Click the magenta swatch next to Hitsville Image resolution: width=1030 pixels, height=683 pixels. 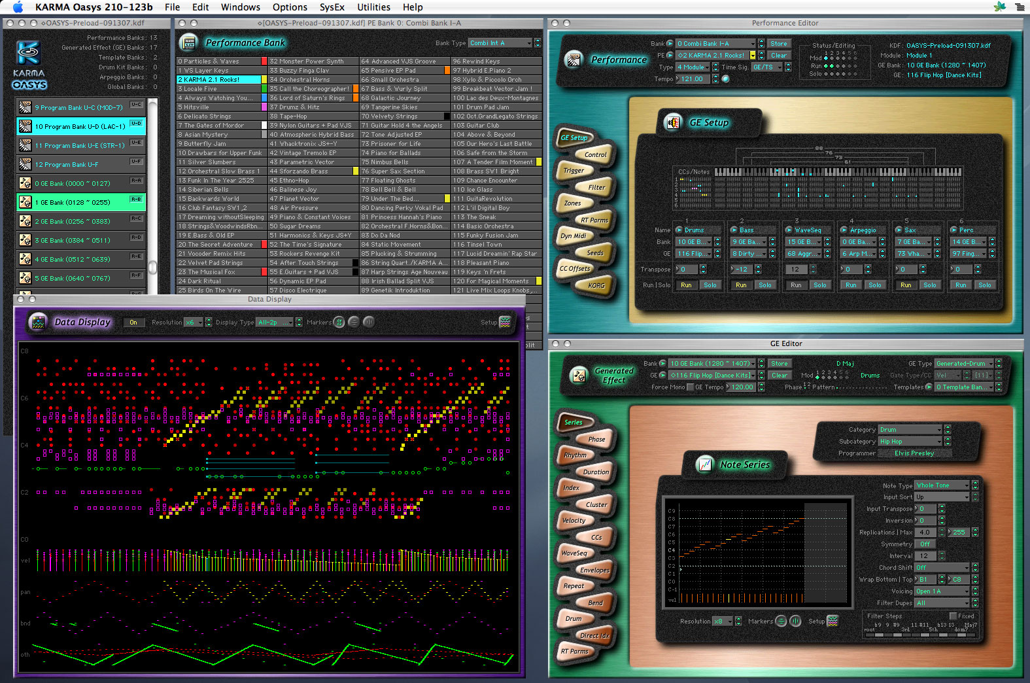pos(264,107)
